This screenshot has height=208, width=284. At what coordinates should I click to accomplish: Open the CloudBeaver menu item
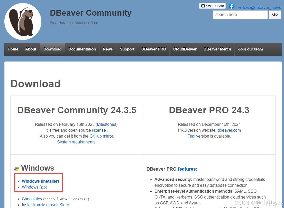click(x=185, y=49)
